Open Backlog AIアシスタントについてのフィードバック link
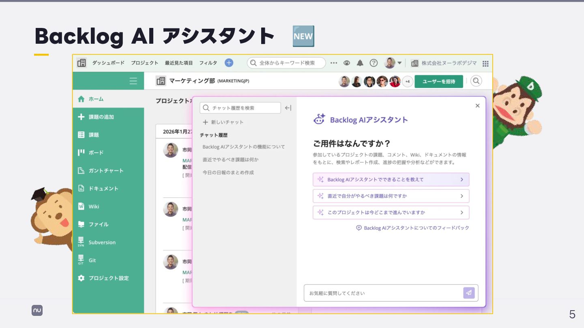This screenshot has width=584, height=328. [x=412, y=228]
